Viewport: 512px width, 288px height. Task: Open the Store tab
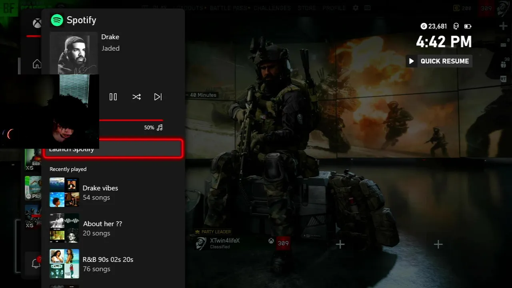click(x=307, y=8)
